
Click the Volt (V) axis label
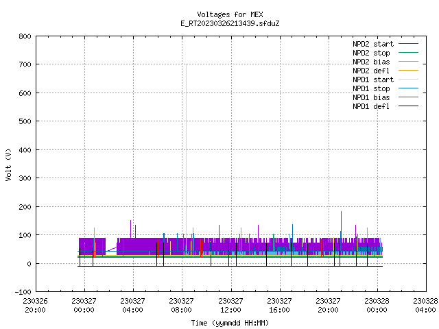[9, 165]
